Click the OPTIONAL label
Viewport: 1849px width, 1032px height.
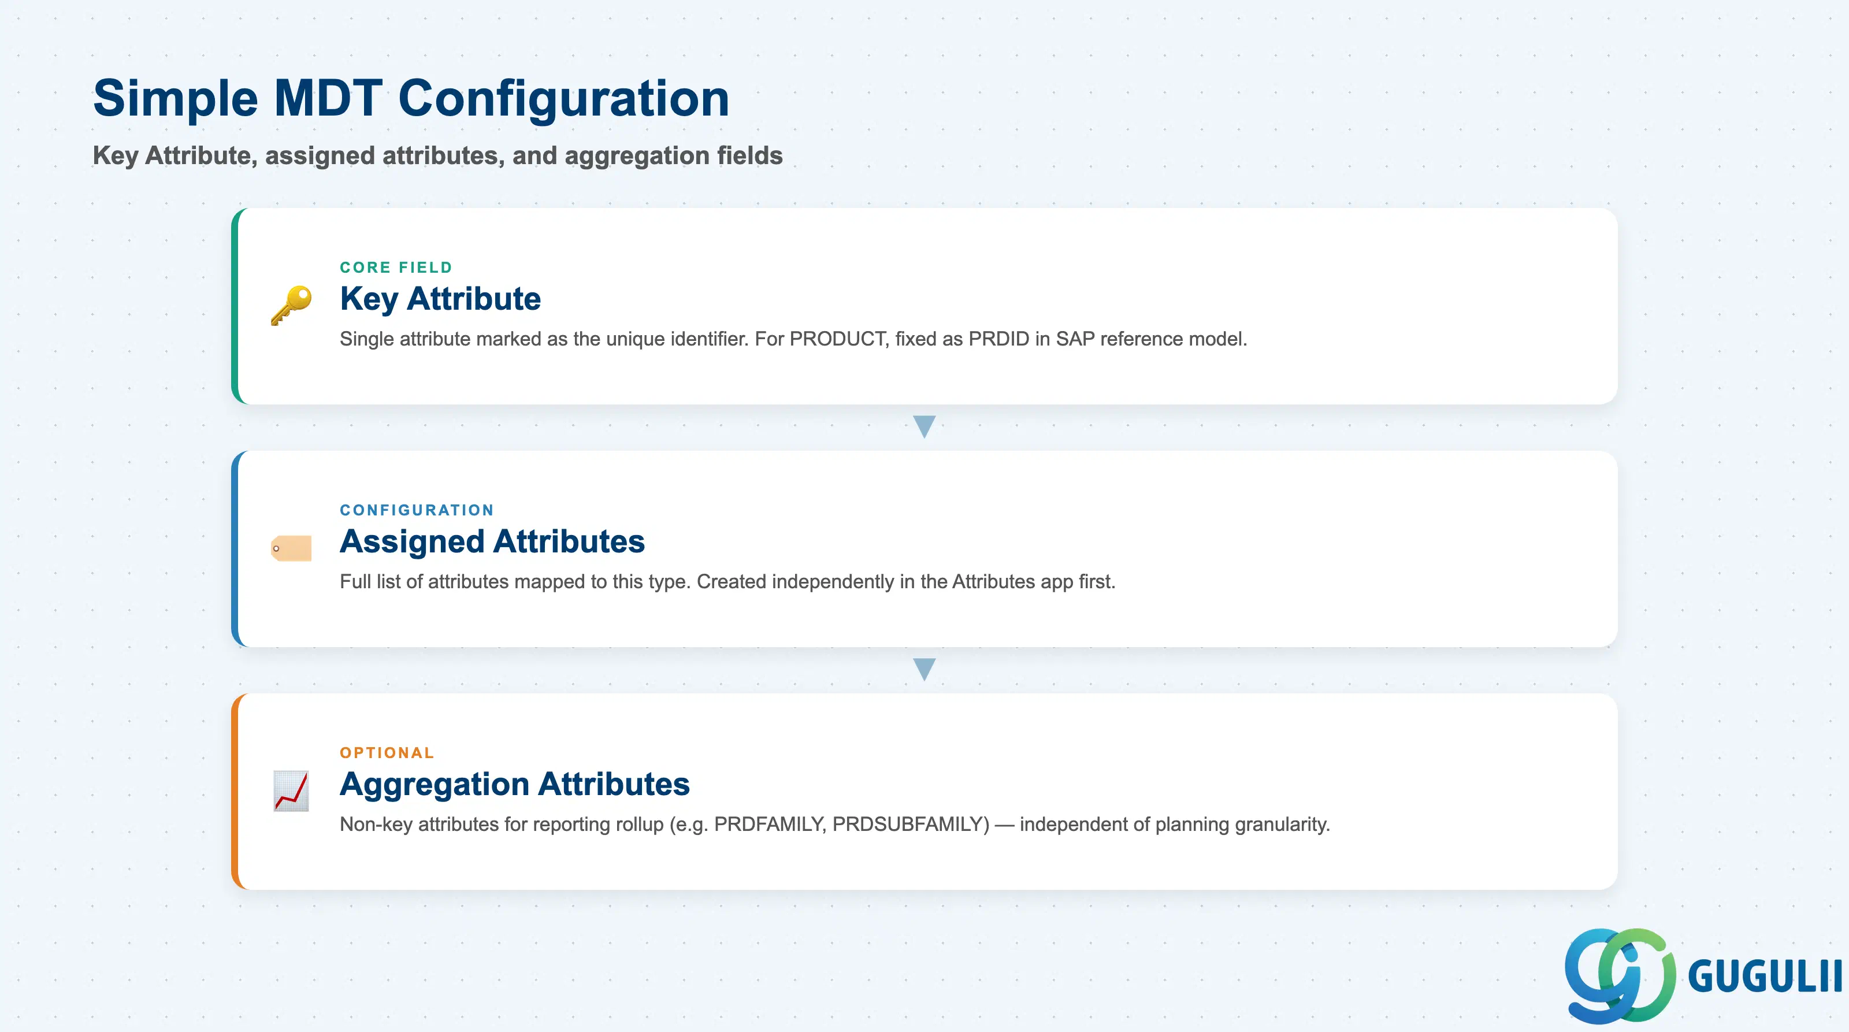click(387, 753)
